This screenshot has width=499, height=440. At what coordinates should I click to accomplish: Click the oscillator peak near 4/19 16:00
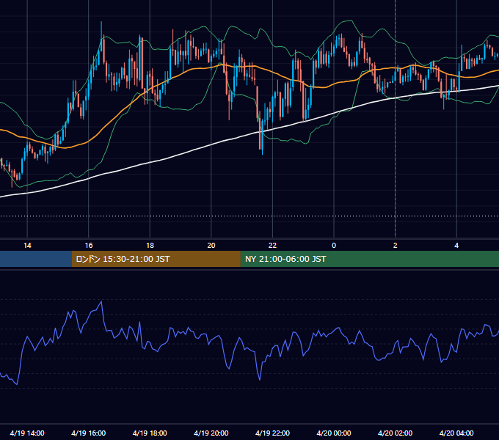point(101,301)
